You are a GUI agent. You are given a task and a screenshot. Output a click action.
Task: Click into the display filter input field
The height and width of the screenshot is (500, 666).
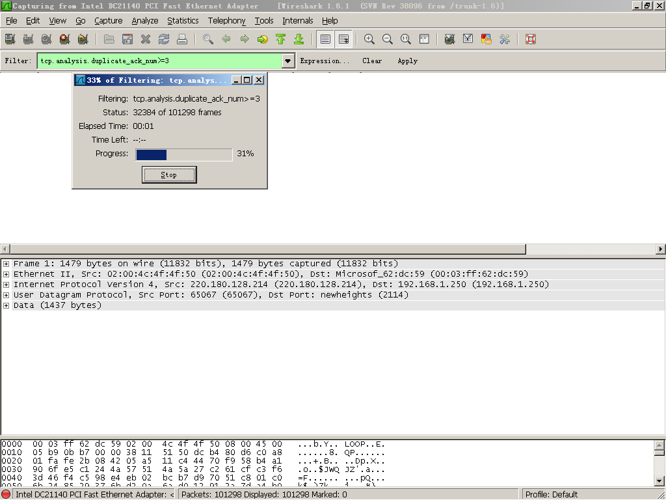[160, 61]
